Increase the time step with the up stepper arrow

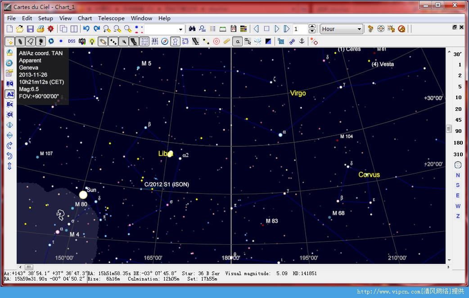point(312,26)
